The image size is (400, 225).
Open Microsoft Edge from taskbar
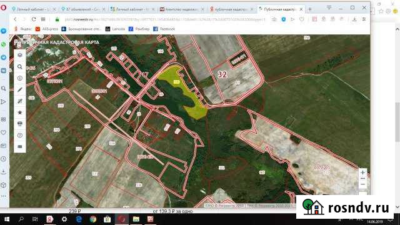[x=79, y=219]
